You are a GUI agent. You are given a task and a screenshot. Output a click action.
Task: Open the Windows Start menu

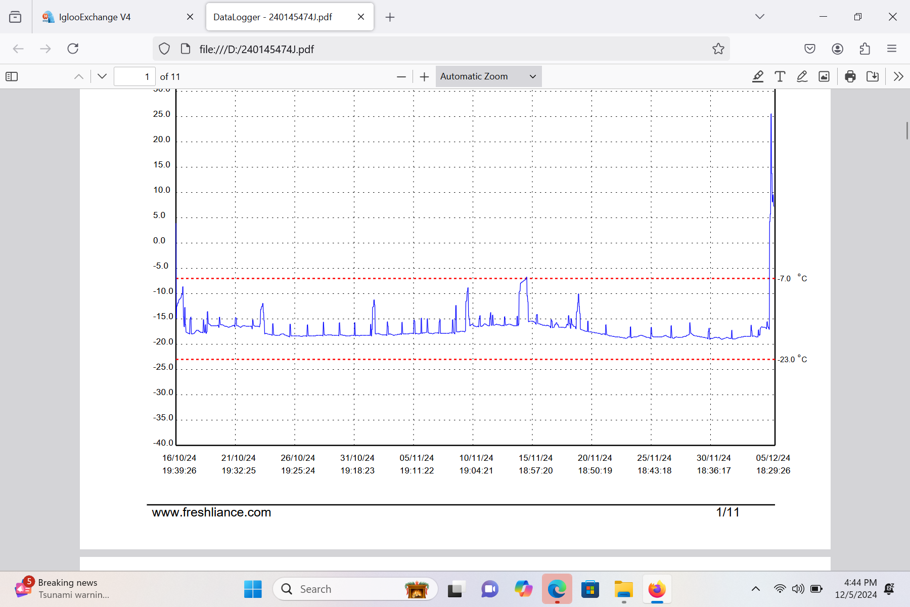(253, 589)
